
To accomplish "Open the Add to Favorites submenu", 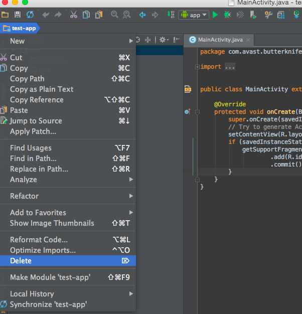I will pyautogui.click(x=68, y=213).
